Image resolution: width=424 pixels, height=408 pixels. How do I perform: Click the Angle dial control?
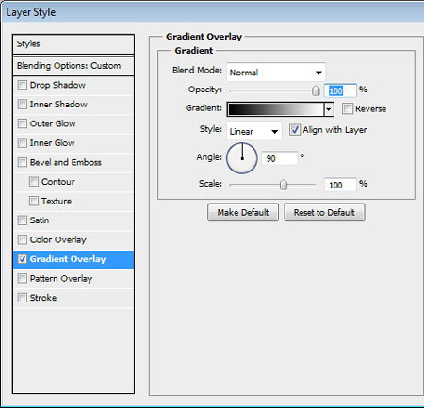(x=242, y=158)
